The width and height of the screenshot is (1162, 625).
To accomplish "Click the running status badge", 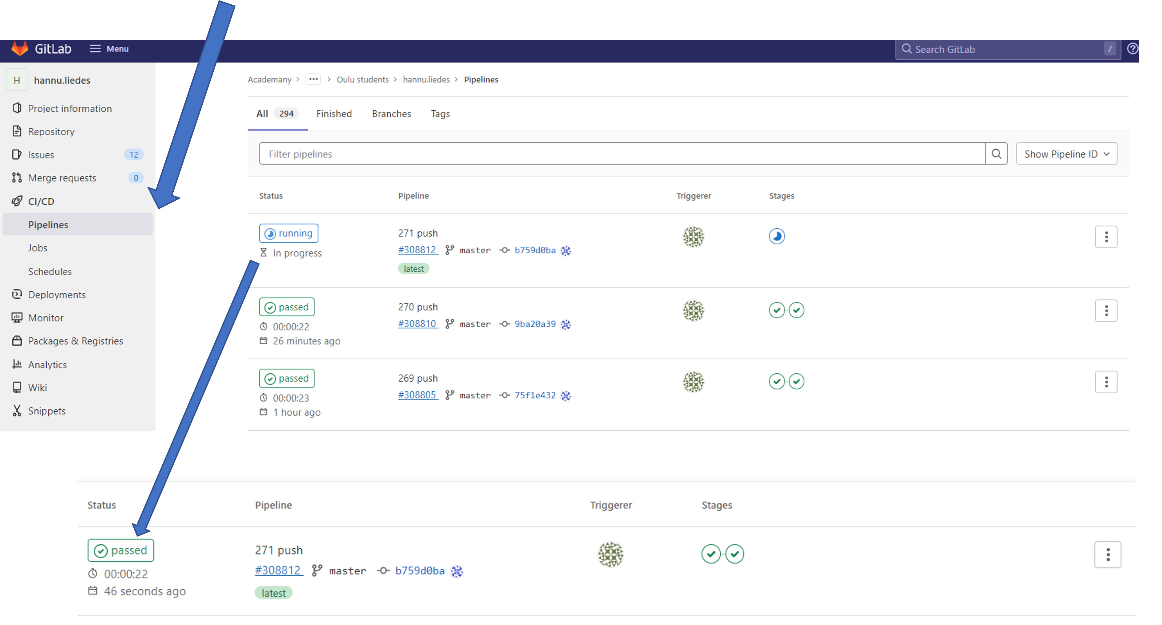I will [x=288, y=233].
